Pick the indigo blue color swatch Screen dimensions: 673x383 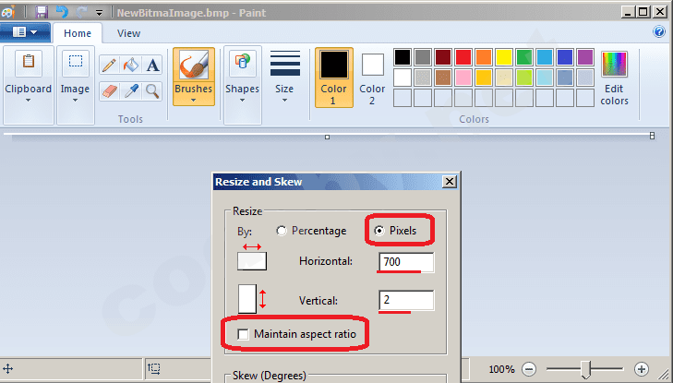tap(565, 57)
